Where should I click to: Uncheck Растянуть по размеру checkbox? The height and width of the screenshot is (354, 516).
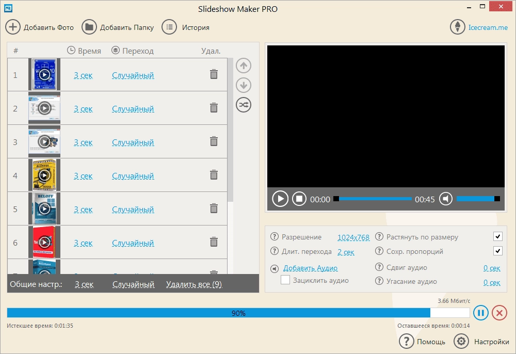(497, 236)
